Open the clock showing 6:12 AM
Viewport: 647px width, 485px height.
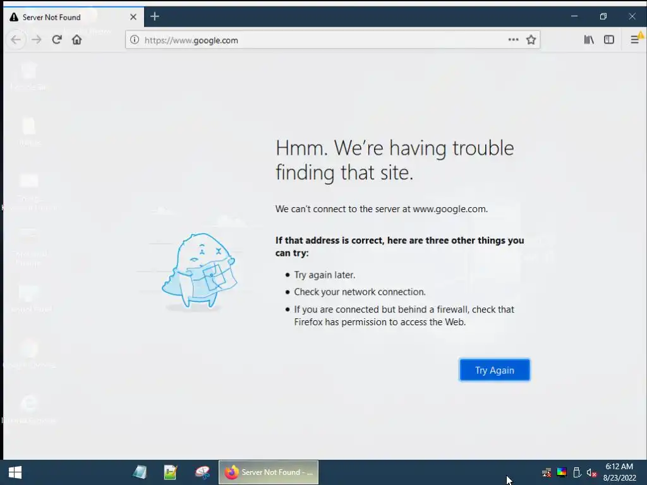[x=619, y=472]
